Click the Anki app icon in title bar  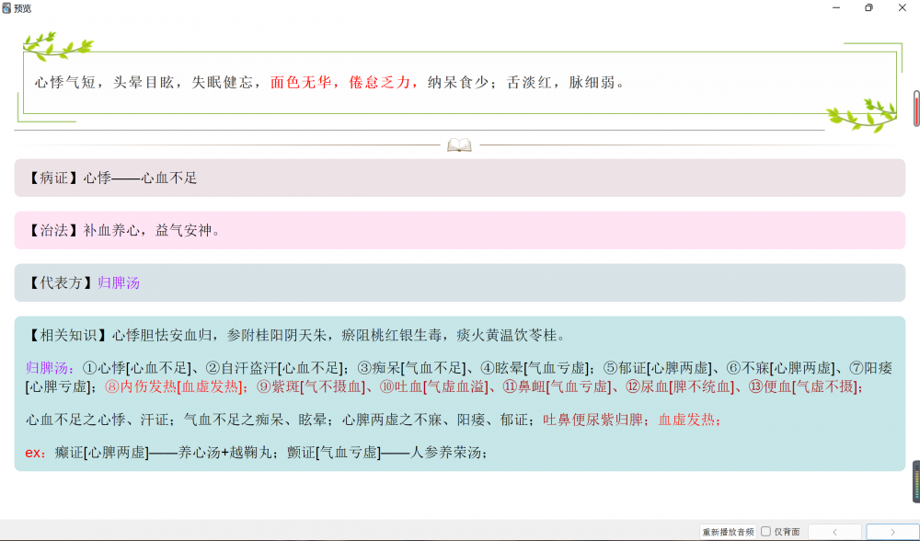pos(6,7)
